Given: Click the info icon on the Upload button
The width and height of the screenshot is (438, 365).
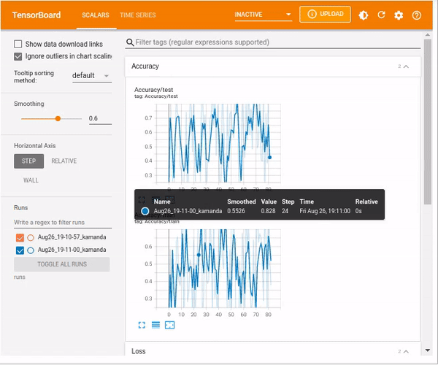Looking at the screenshot, I should [312, 14].
